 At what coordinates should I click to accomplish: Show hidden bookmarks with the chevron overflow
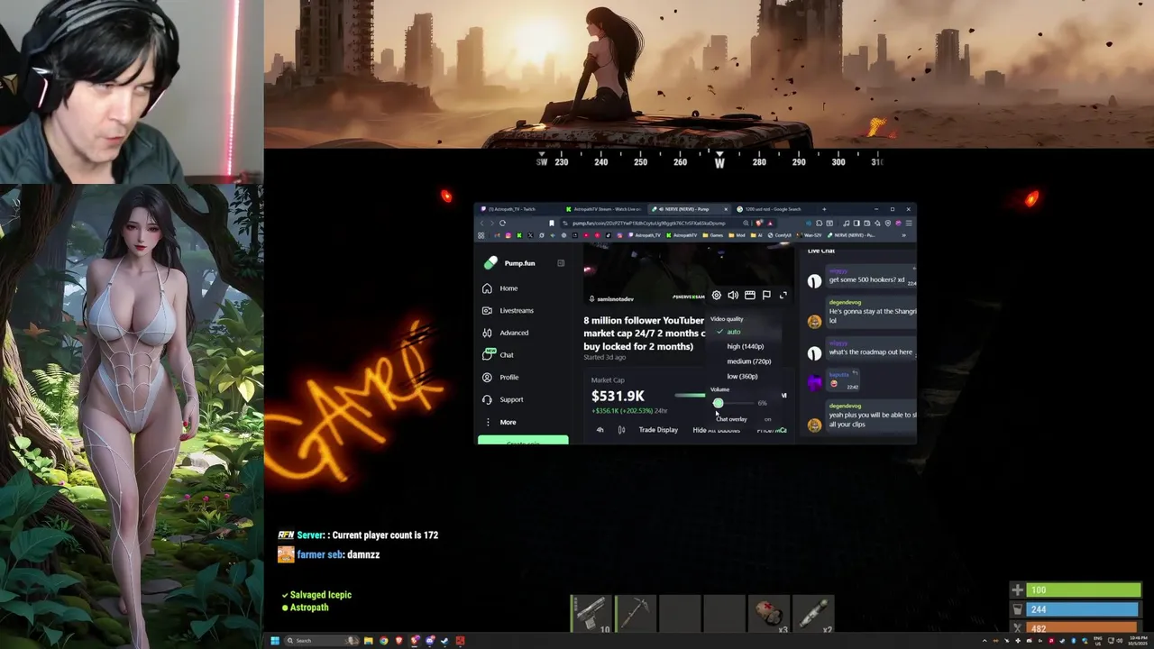[x=903, y=235]
